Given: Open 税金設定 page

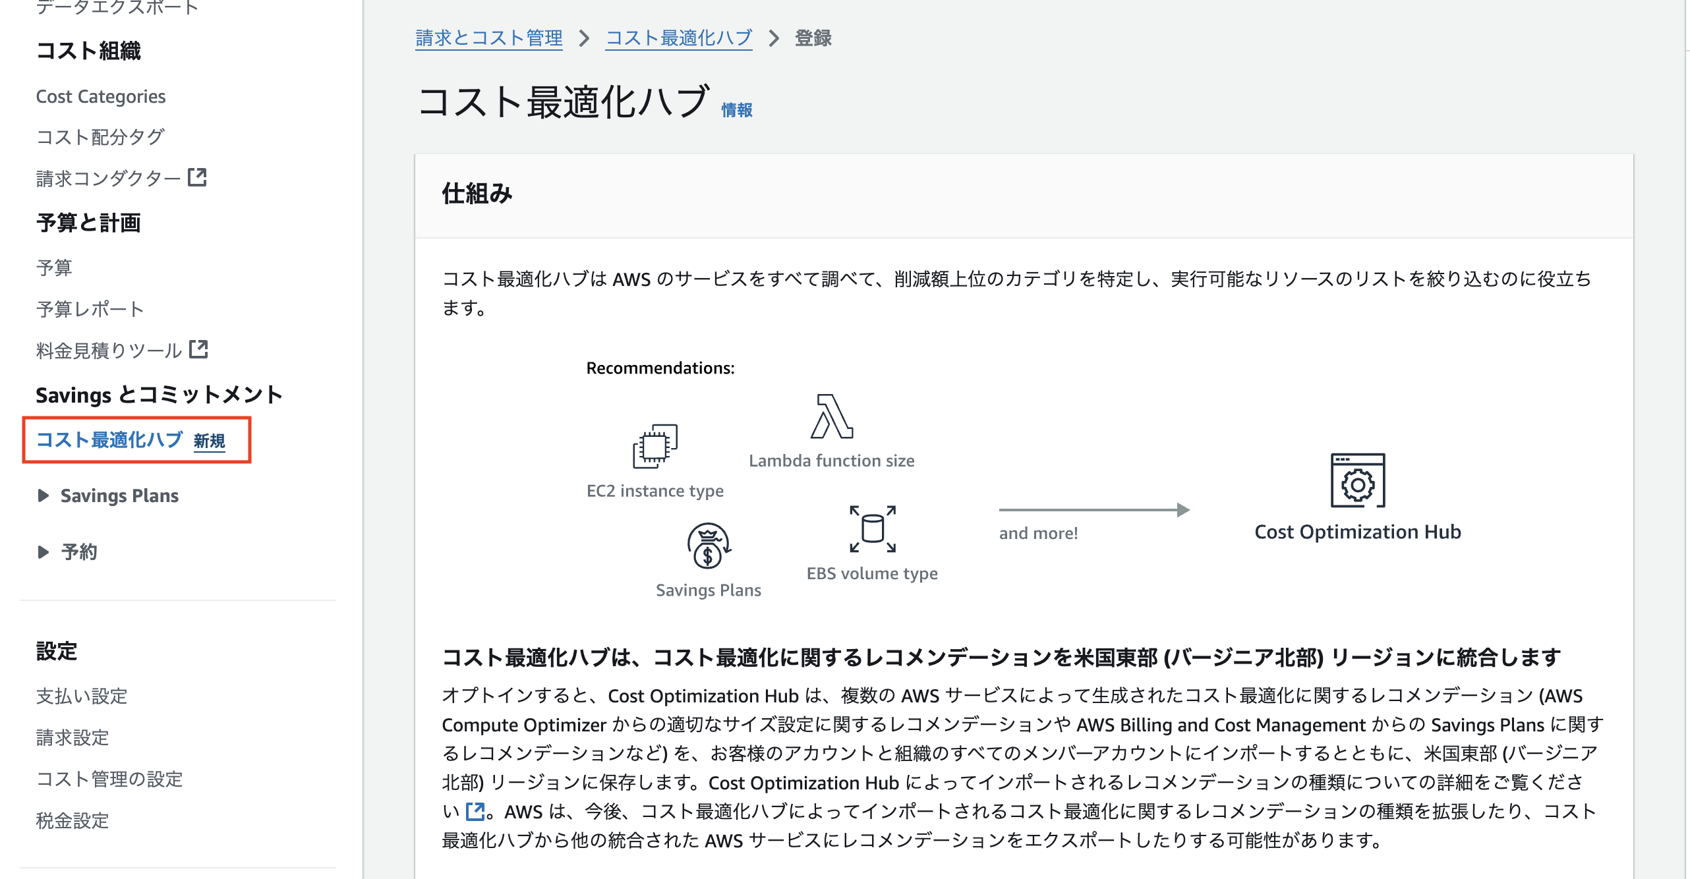Looking at the screenshot, I should (73, 820).
